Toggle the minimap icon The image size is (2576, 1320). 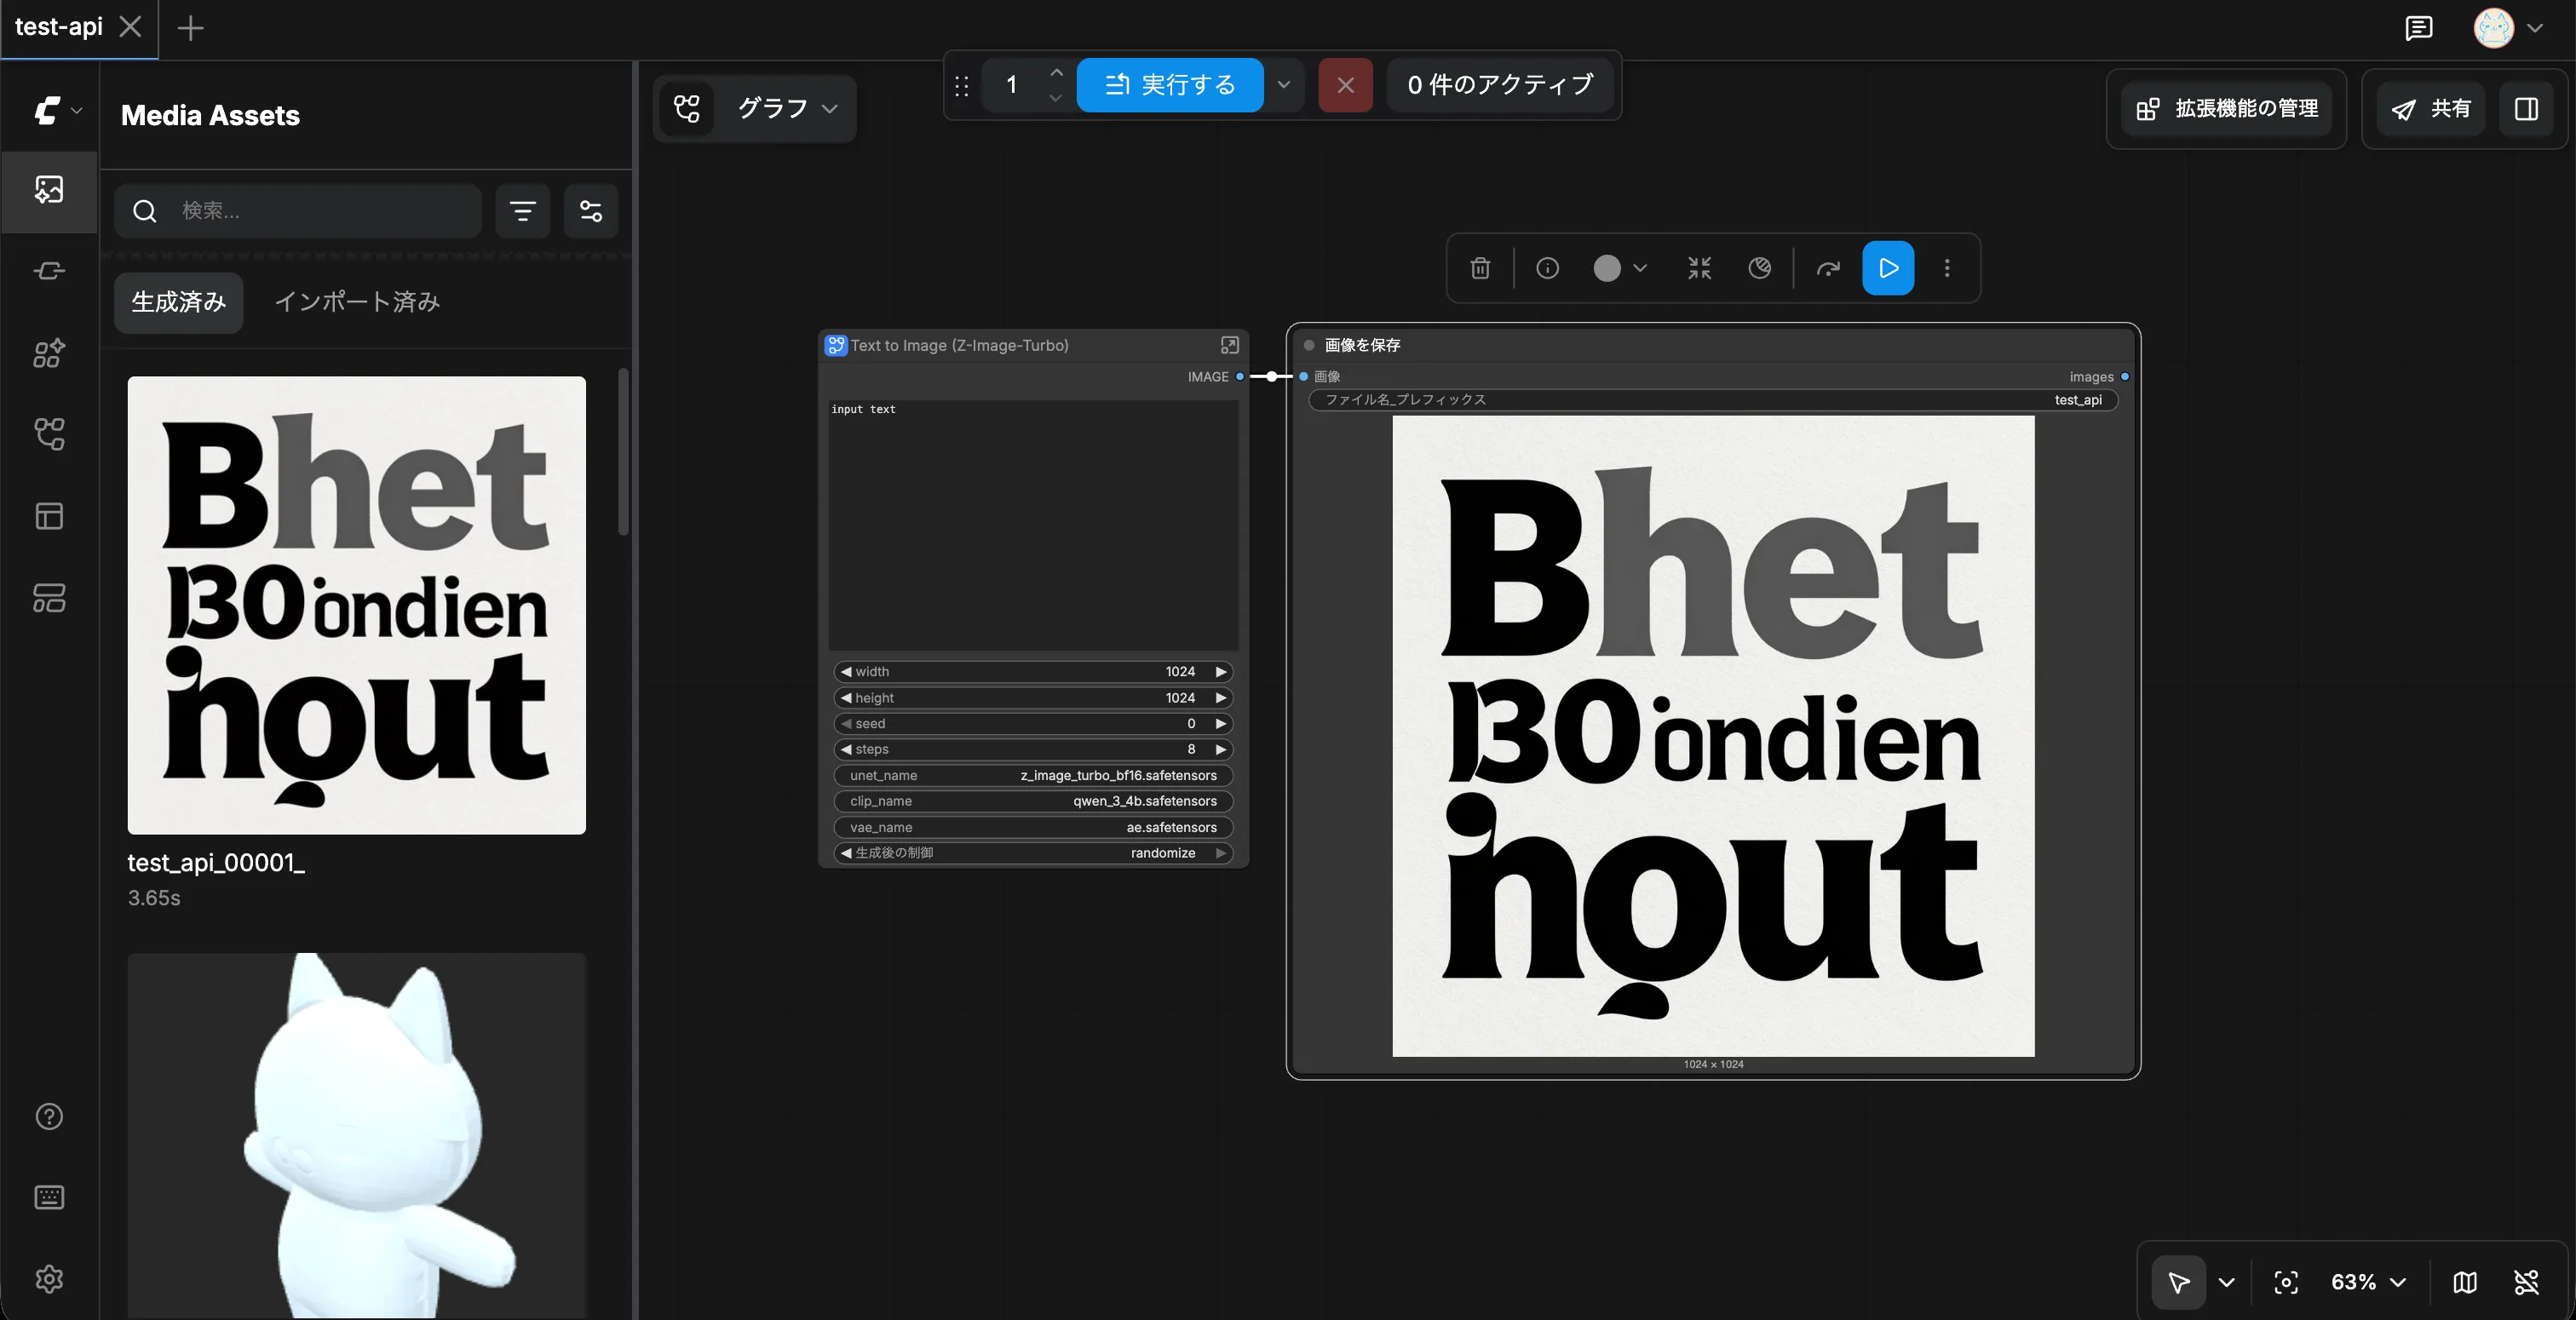(x=2465, y=1282)
